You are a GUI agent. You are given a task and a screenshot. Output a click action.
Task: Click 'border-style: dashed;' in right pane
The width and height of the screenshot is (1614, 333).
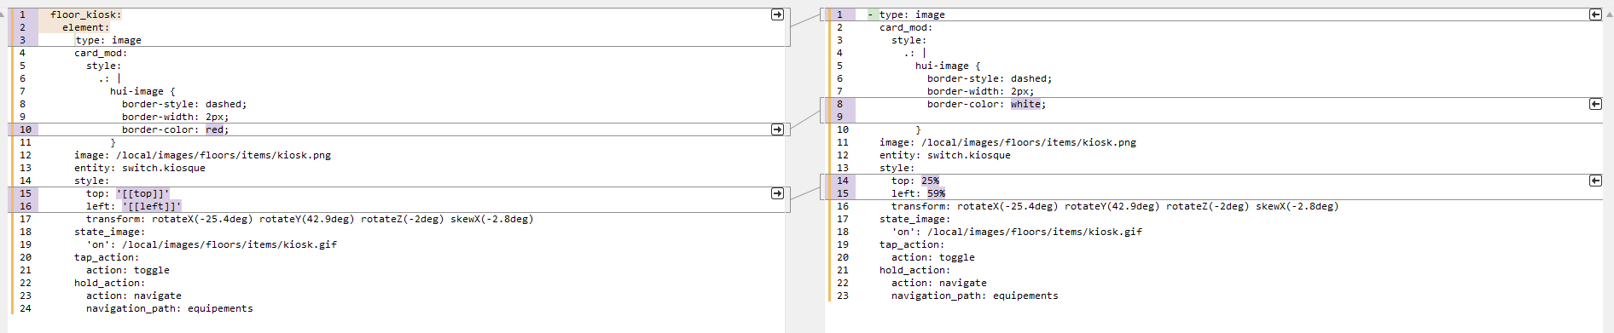tap(990, 78)
